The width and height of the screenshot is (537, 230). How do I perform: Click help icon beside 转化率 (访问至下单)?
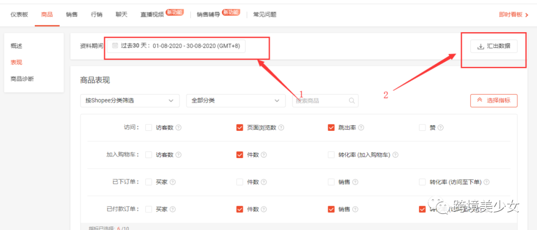pyautogui.click(x=487, y=182)
